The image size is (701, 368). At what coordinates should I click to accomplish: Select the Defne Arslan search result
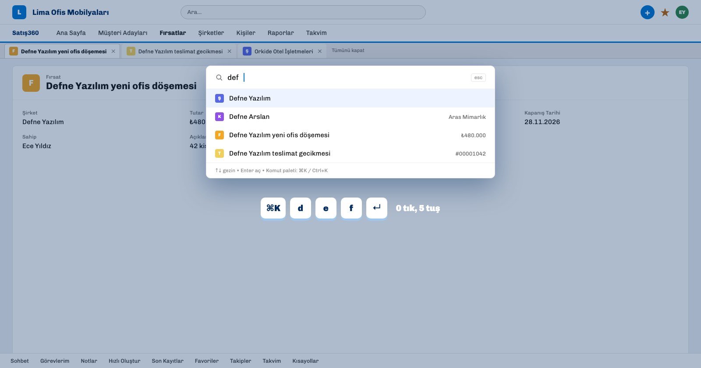[350, 117]
